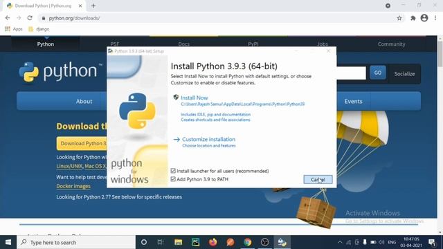Click the GO search button
This screenshot has height=249, width=443.
(378, 73)
